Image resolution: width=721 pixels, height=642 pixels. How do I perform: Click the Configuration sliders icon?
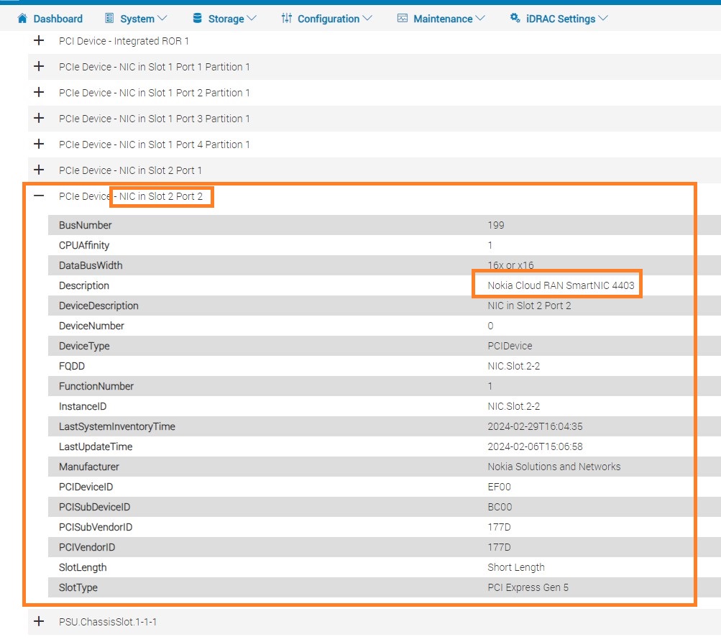pyautogui.click(x=286, y=18)
